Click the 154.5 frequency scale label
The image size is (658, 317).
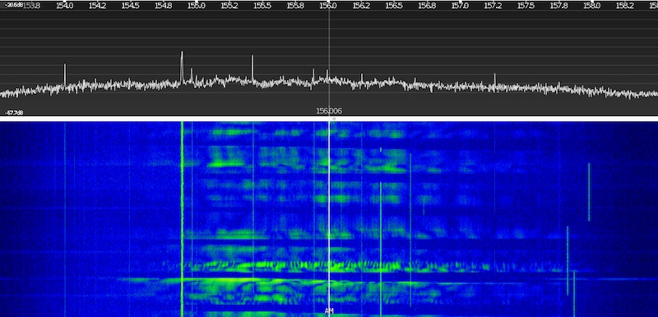point(130,6)
